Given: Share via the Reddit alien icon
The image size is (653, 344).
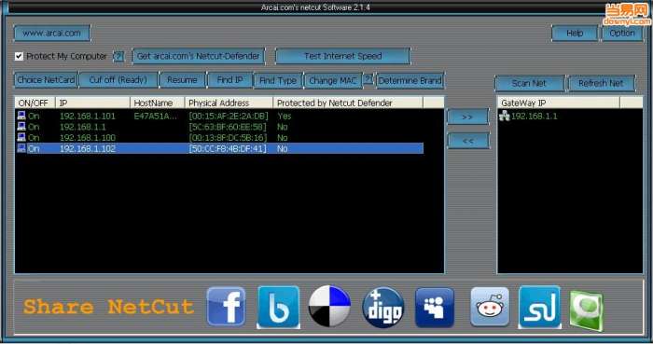Looking at the screenshot, I should click(490, 307).
